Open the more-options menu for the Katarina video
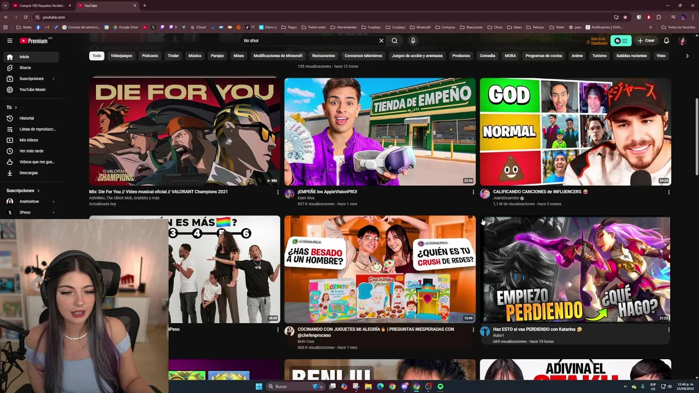The height and width of the screenshot is (393, 699). pos(668,330)
